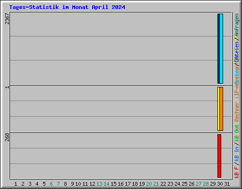This screenshot has height=189, width=242.
Task: Click the red kB bar for day 30
Action: coord(219,156)
